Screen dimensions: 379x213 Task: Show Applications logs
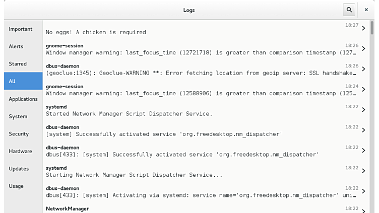point(23,99)
